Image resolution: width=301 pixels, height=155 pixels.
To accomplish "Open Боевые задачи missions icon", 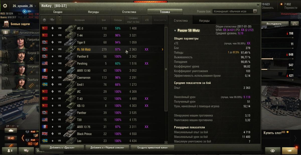I will (6, 24).
